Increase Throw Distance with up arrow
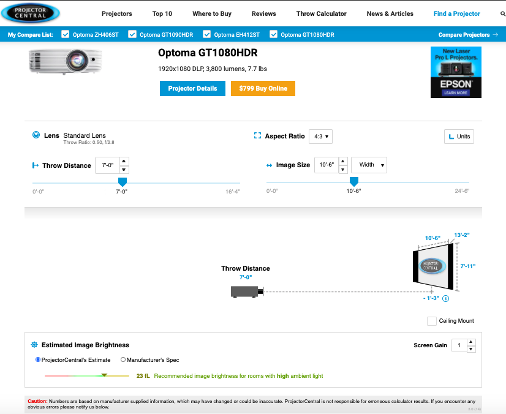Viewport: 506px width, 414px height. click(x=124, y=161)
